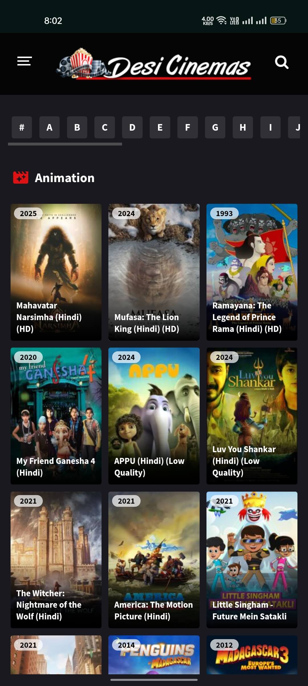Open Mufasa: The Lion King poster
The height and width of the screenshot is (686, 308).
[x=154, y=272]
